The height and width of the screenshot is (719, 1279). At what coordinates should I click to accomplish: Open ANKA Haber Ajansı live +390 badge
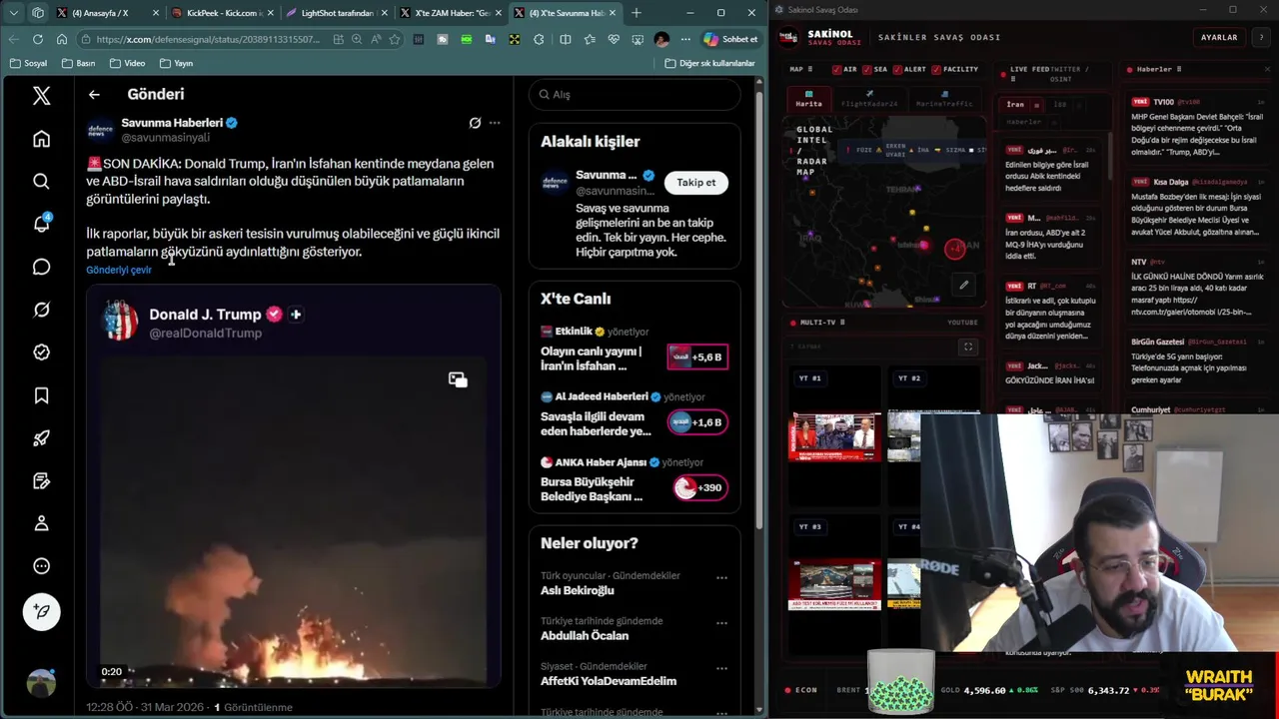(x=699, y=487)
